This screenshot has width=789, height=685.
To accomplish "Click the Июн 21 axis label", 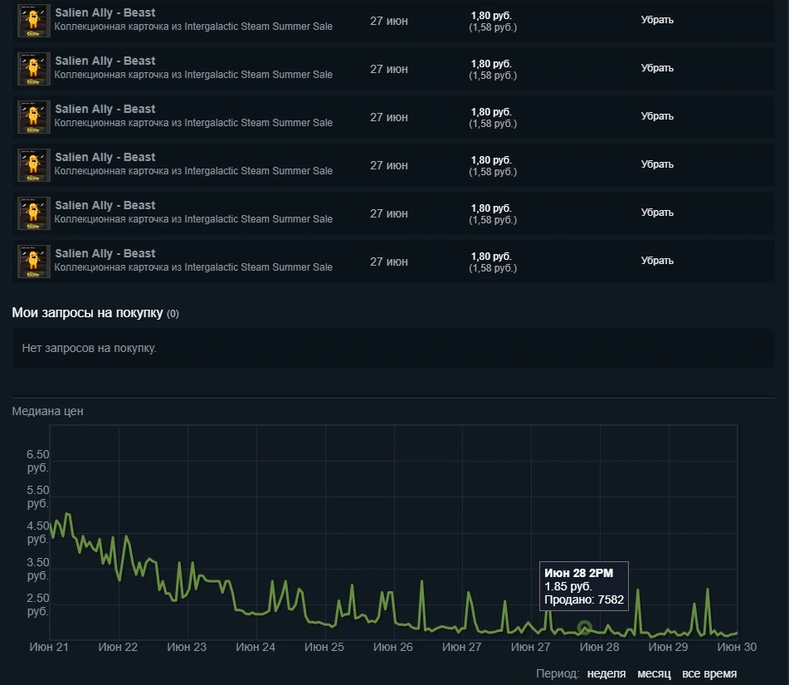I will (x=49, y=647).
